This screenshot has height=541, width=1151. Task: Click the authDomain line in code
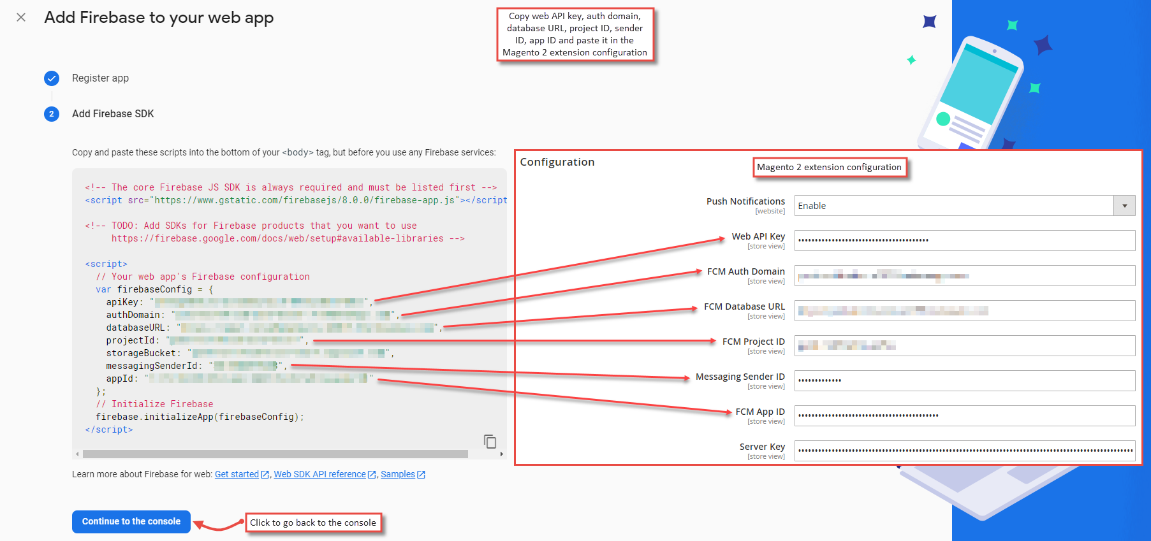coord(253,315)
